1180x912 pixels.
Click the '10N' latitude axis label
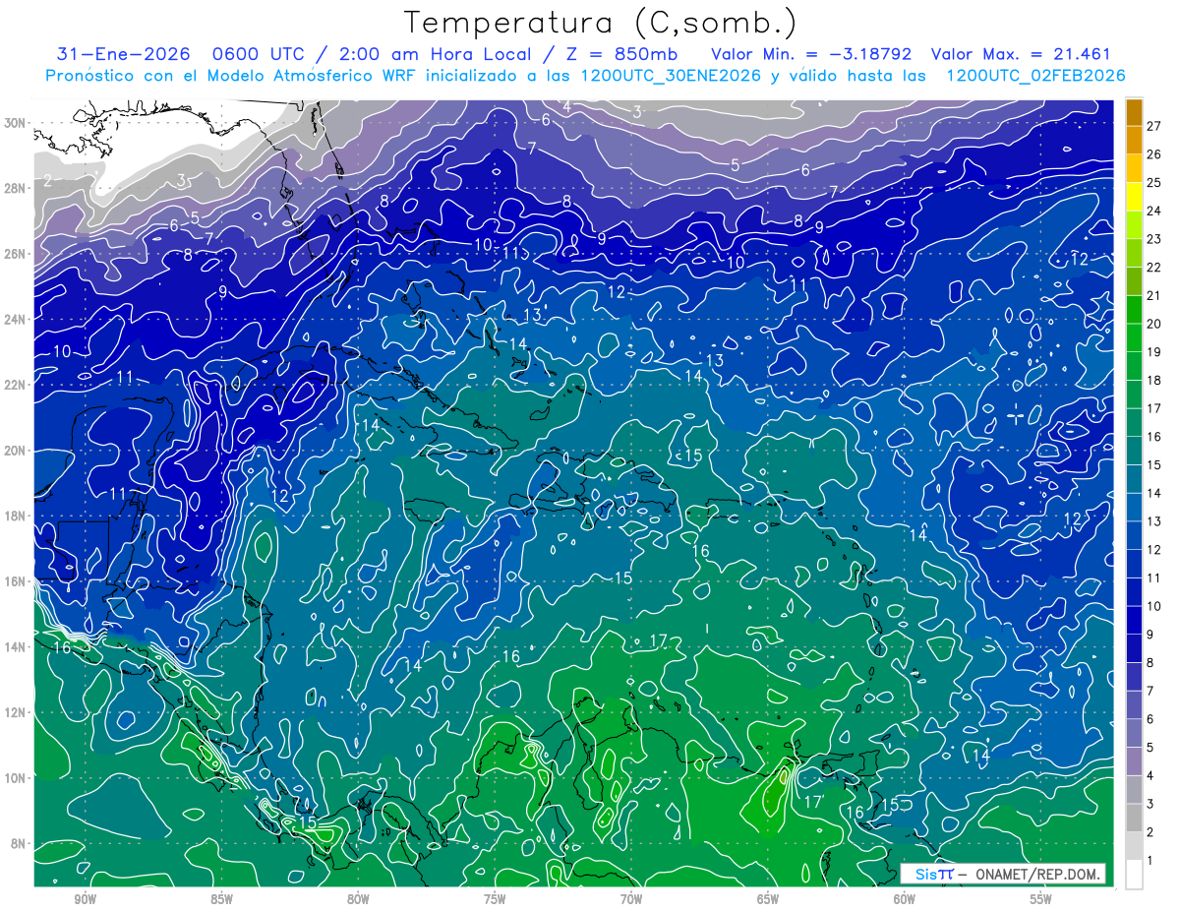point(17,778)
